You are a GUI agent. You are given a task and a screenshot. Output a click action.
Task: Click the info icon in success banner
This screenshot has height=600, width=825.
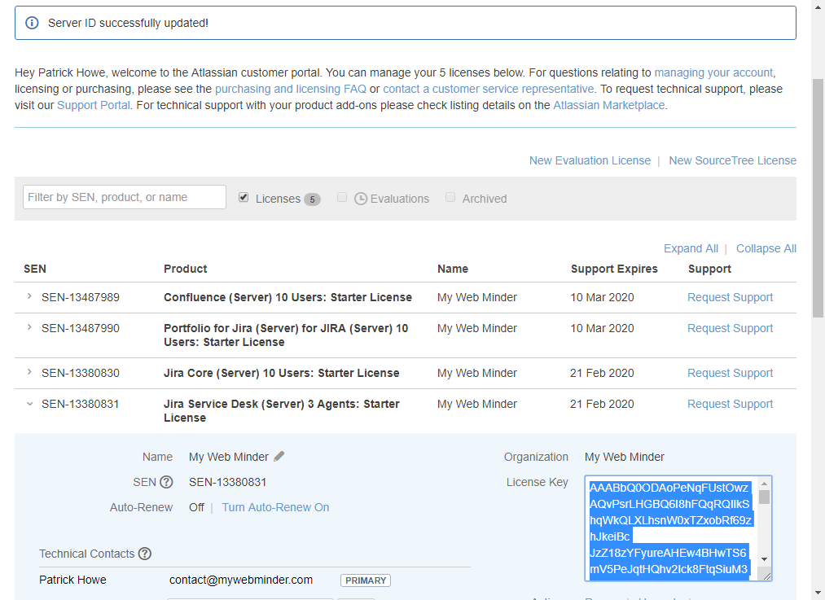(x=32, y=23)
